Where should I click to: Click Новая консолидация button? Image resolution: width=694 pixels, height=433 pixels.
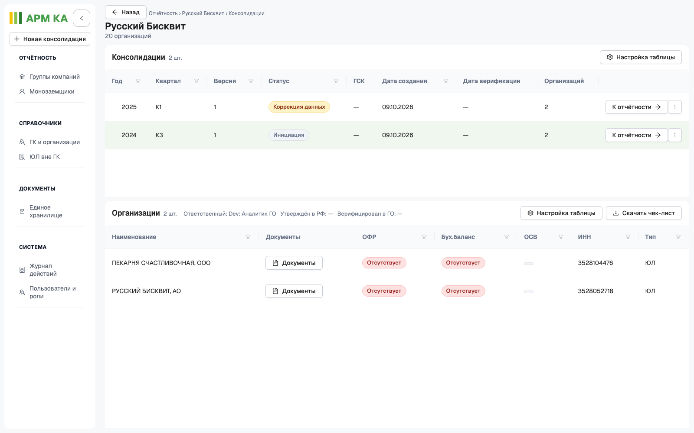click(x=50, y=39)
